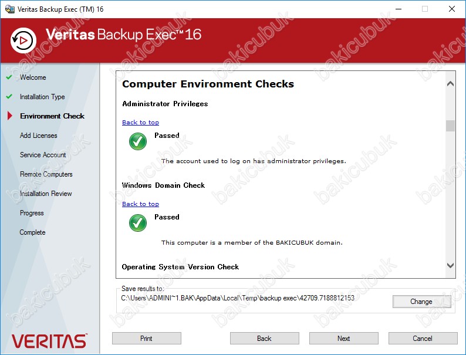Select the Complete step

[x=32, y=232]
